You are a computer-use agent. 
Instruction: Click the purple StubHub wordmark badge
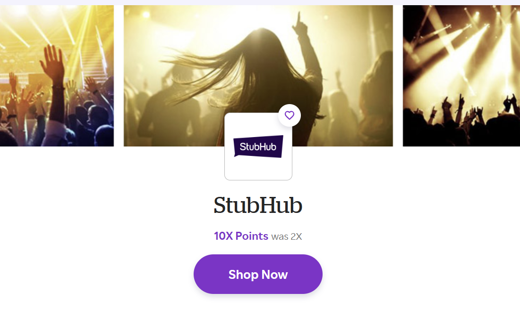tap(258, 146)
